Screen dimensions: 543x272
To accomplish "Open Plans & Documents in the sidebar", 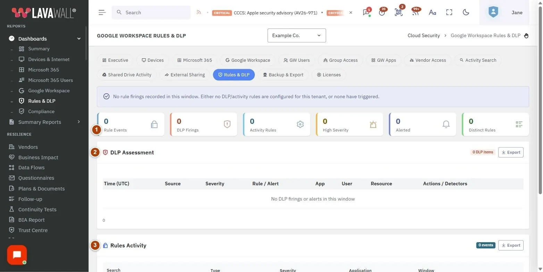I will point(41,189).
